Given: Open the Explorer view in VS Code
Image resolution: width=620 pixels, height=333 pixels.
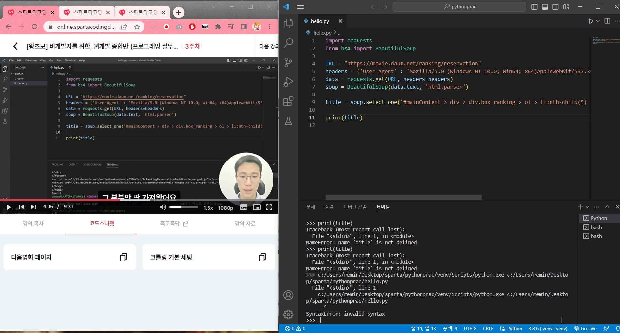Looking at the screenshot, I should click(288, 23).
